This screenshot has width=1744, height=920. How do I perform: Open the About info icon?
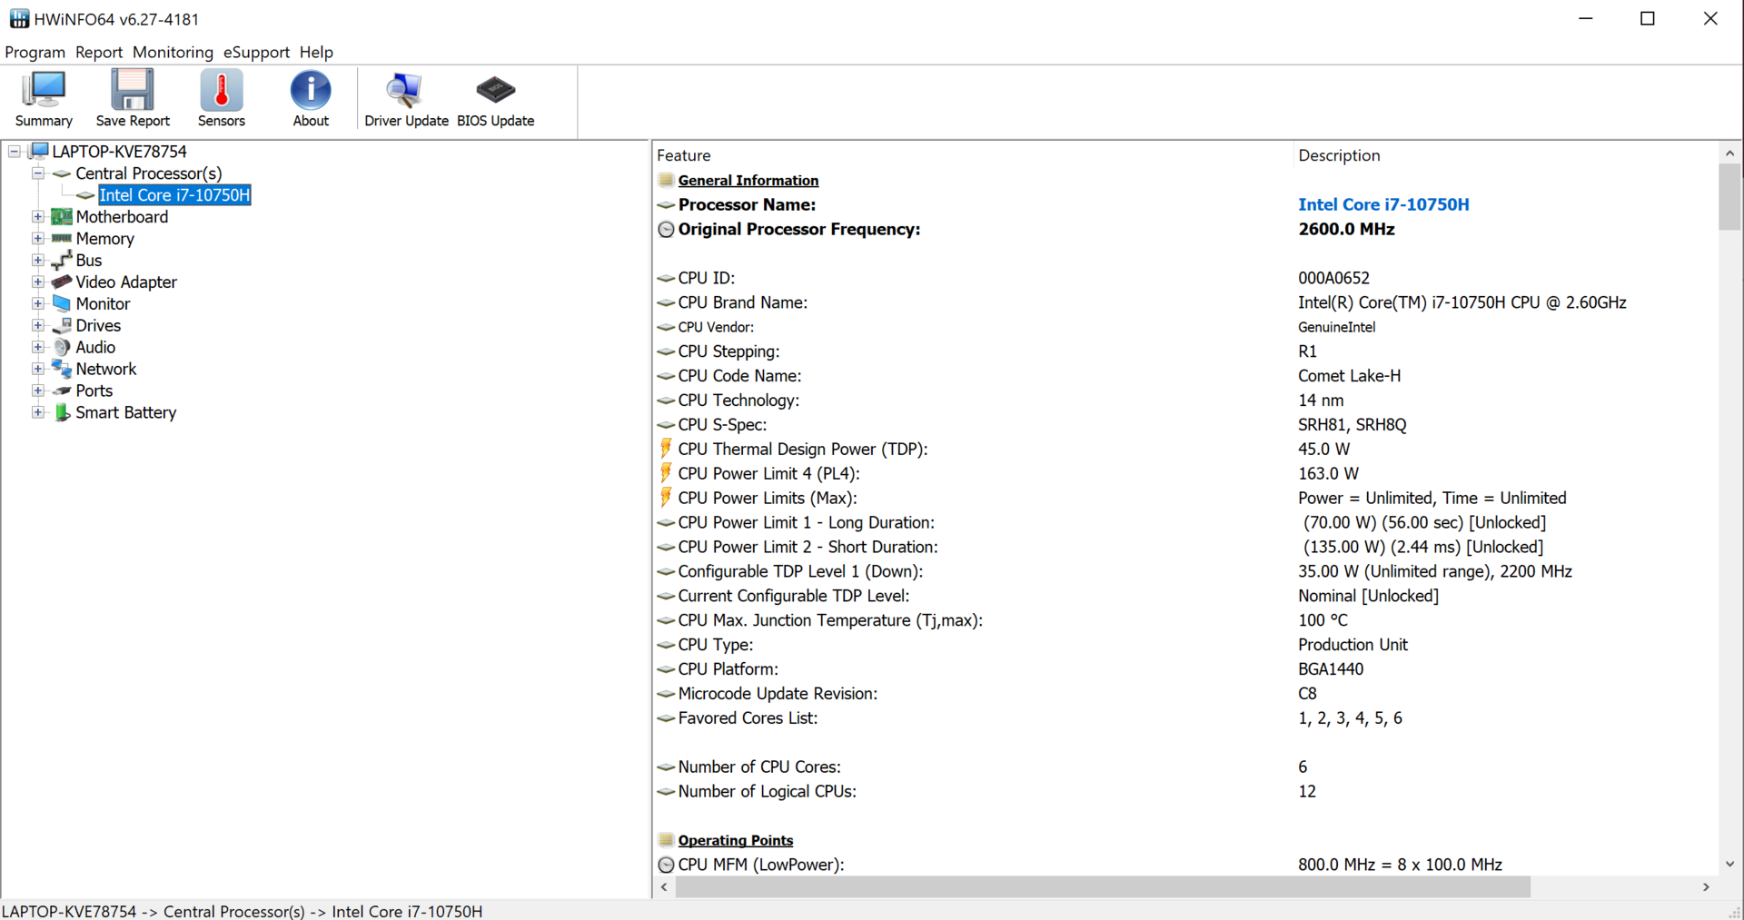pyautogui.click(x=311, y=91)
